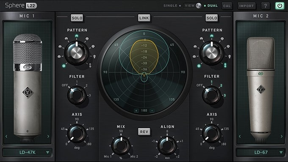Click Mic 1 PATTERN knob
The height and width of the screenshot is (162, 288).
pyautogui.click(x=77, y=53)
